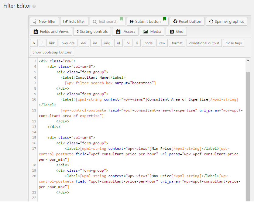
Task: Click the New filter button
Action: [x=44, y=21]
